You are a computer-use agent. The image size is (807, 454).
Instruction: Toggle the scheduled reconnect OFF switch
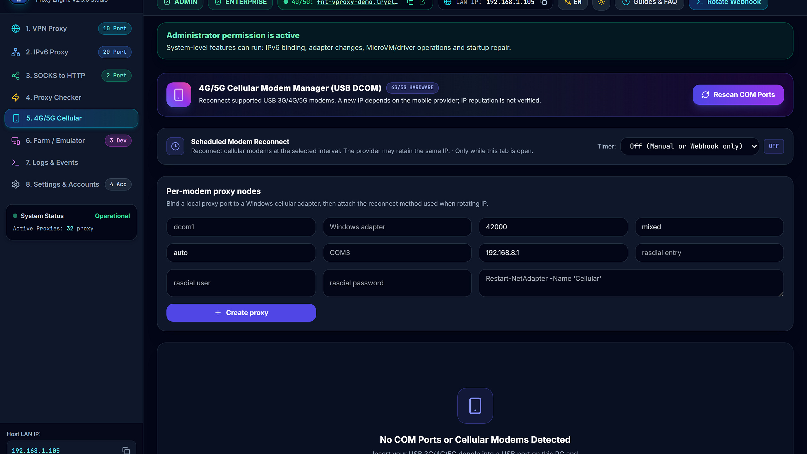tap(774, 146)
